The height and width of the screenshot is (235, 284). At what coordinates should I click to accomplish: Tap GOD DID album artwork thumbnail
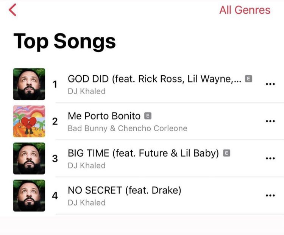(x=29, y=84)
